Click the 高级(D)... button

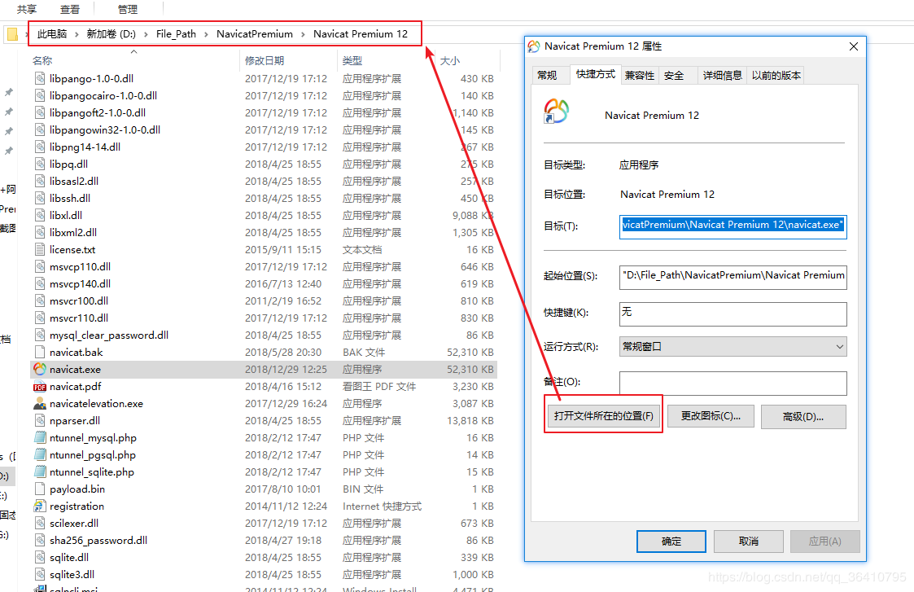pos(803,417)
